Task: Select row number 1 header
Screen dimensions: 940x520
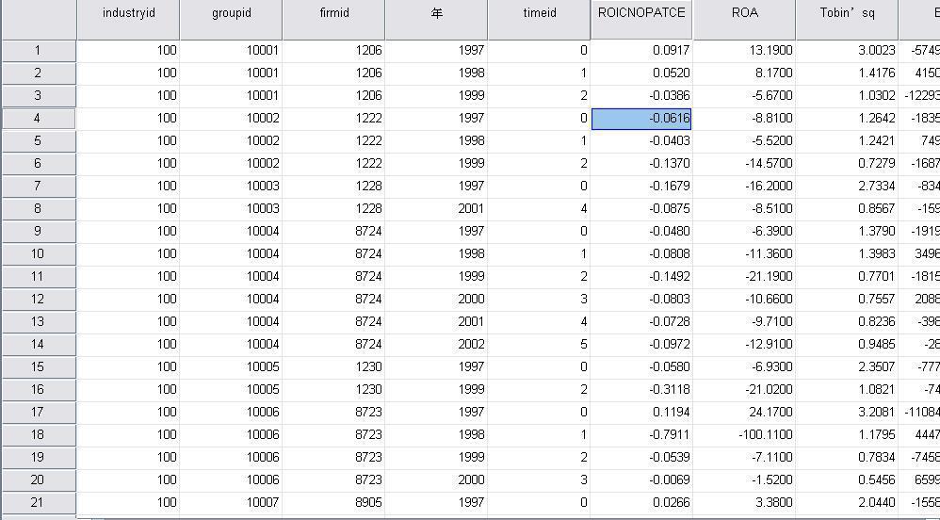Action: [x=38, y=50]
